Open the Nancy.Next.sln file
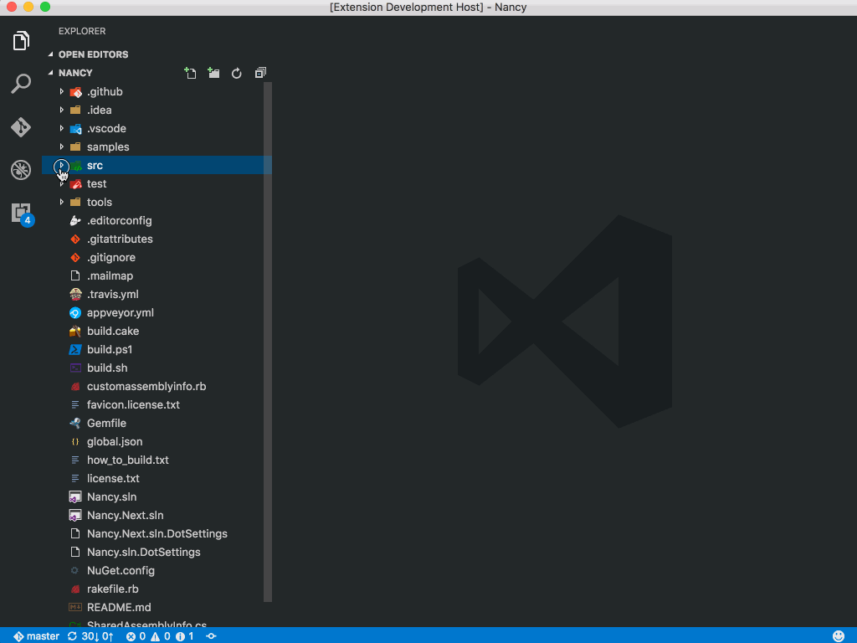 (157, 515)
